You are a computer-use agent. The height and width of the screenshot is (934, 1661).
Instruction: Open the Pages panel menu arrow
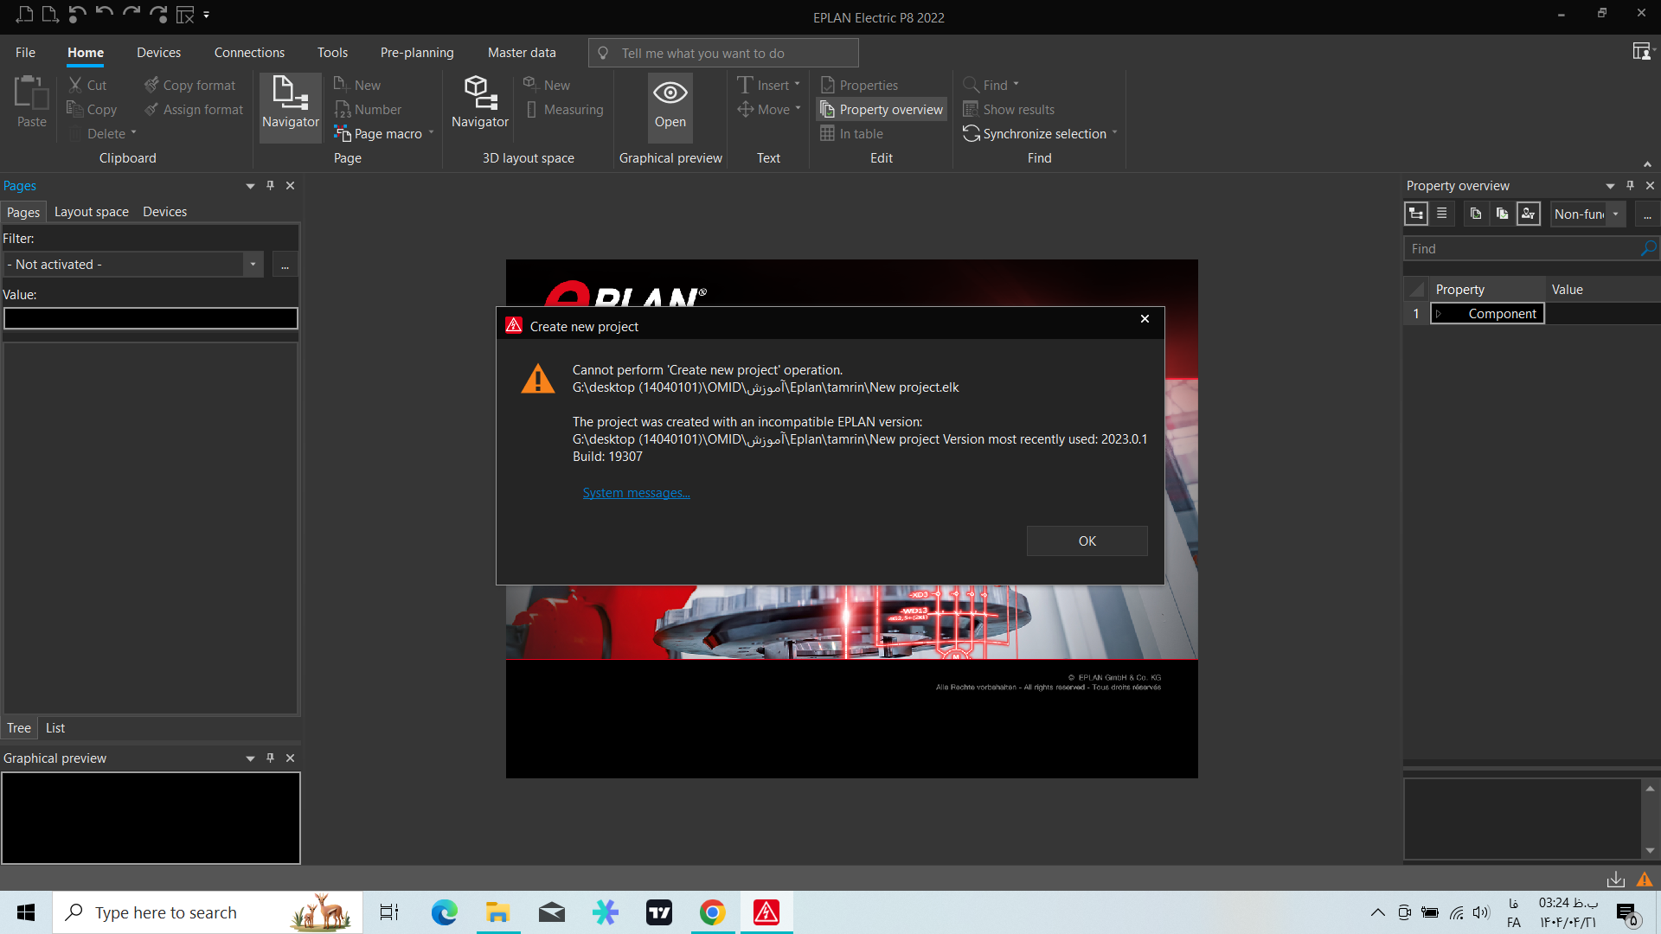250,186
